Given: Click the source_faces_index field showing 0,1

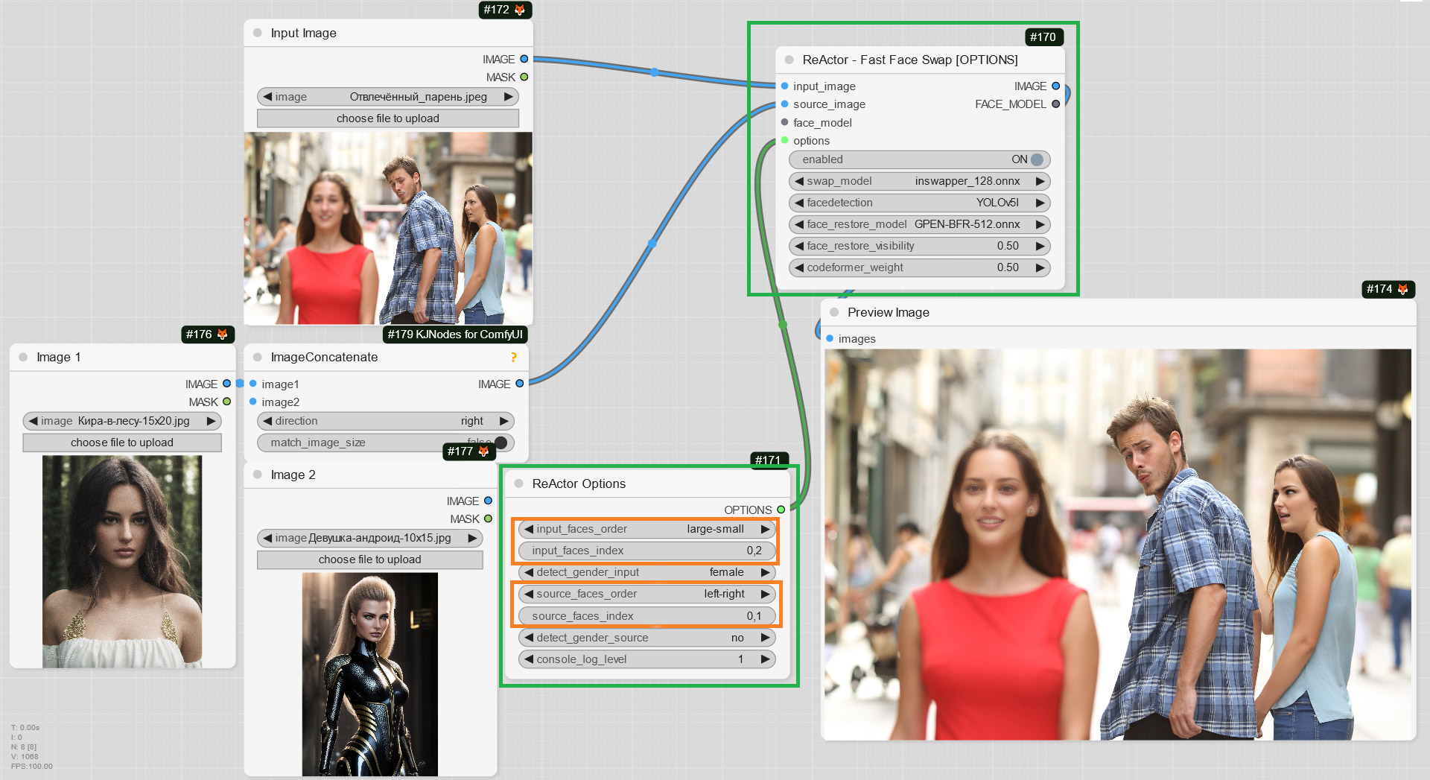Looking at the screenshot, I should 646,616.
